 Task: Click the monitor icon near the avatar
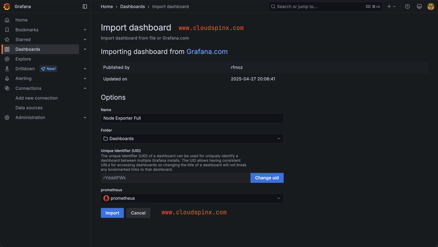(x=419, y=6)
